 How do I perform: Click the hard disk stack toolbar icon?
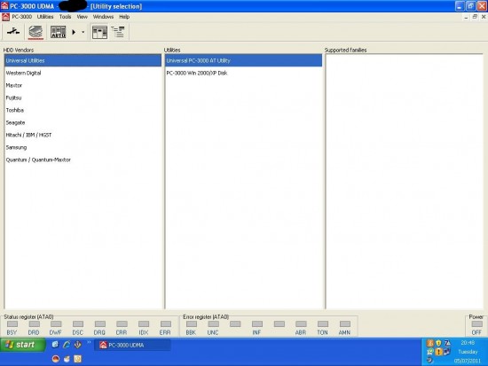coord(35,32)
